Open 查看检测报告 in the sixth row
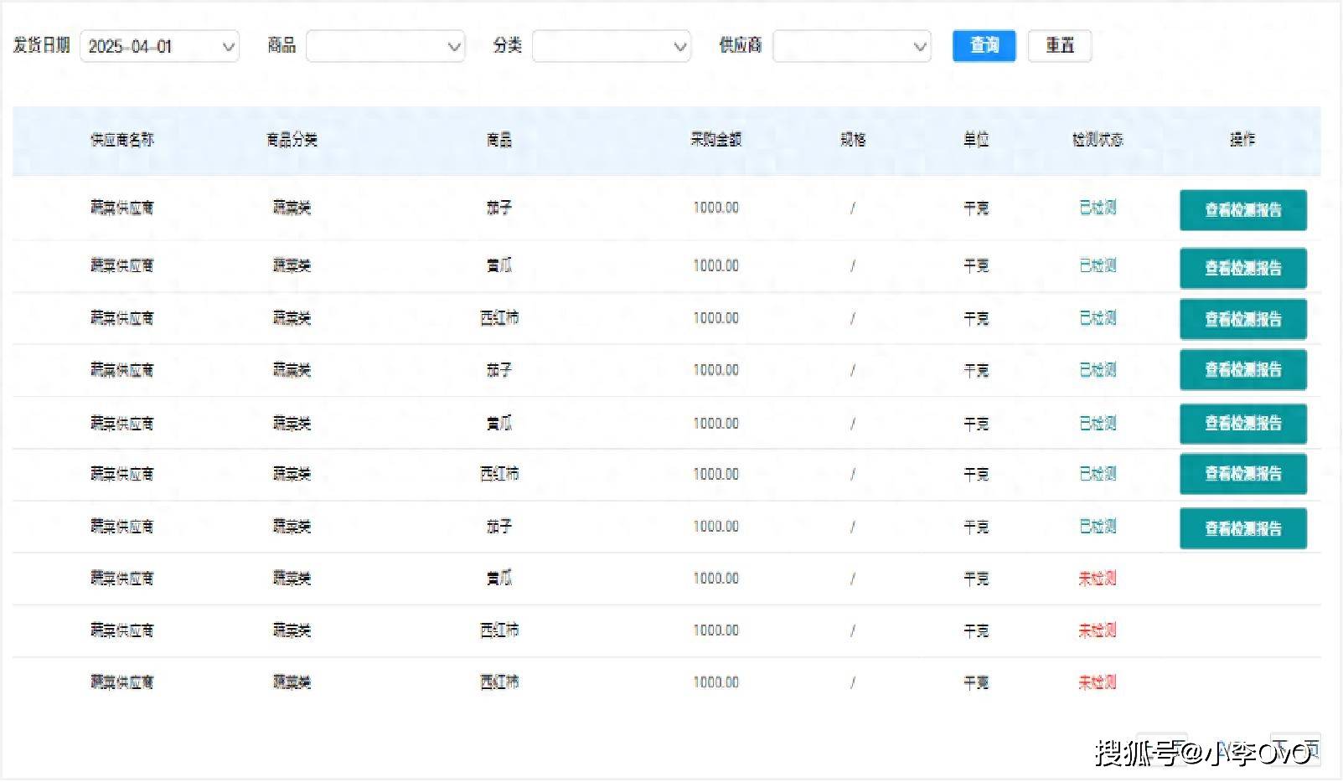 pyautogui.click(x=1242, y=474)
